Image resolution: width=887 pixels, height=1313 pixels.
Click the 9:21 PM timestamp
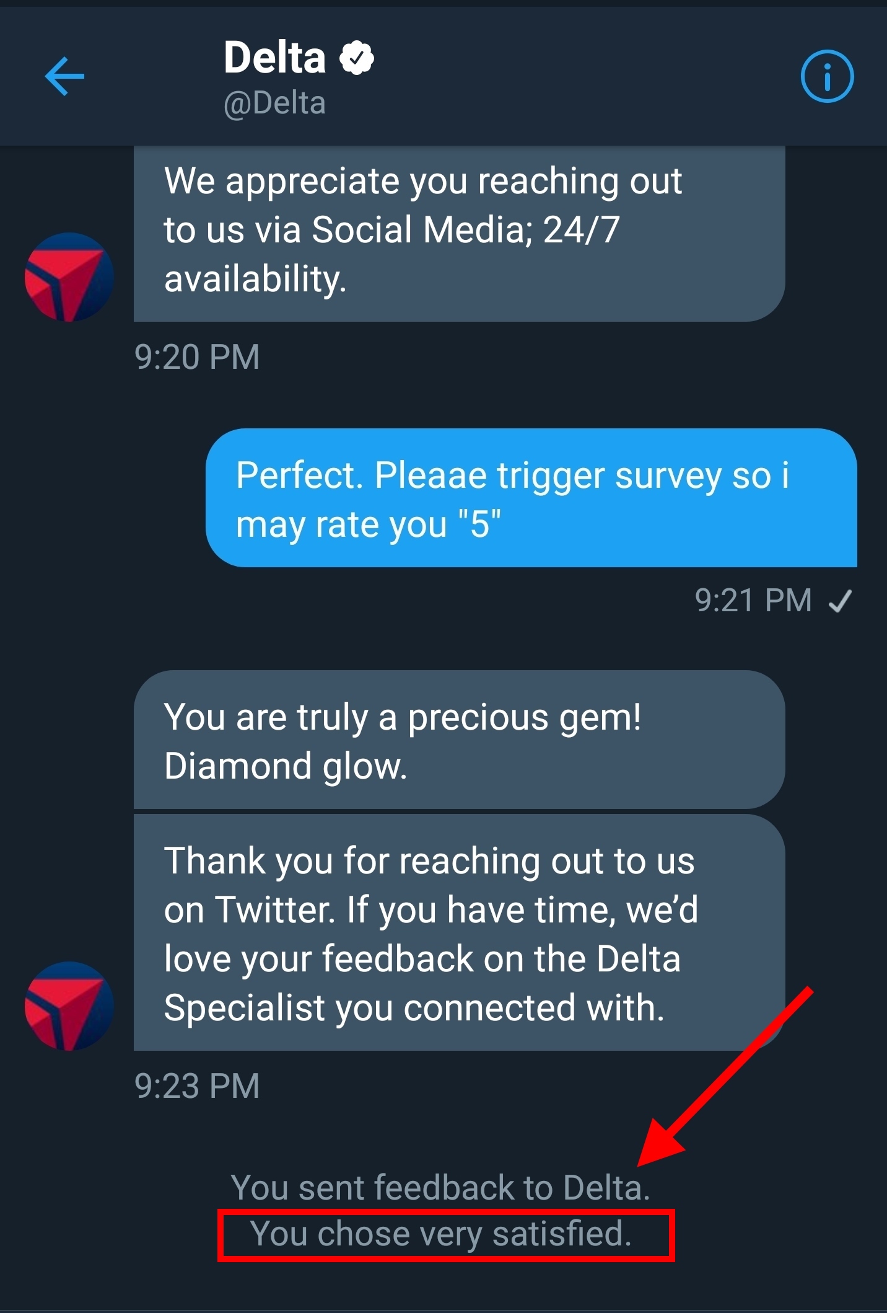click(x=753, y=601)
